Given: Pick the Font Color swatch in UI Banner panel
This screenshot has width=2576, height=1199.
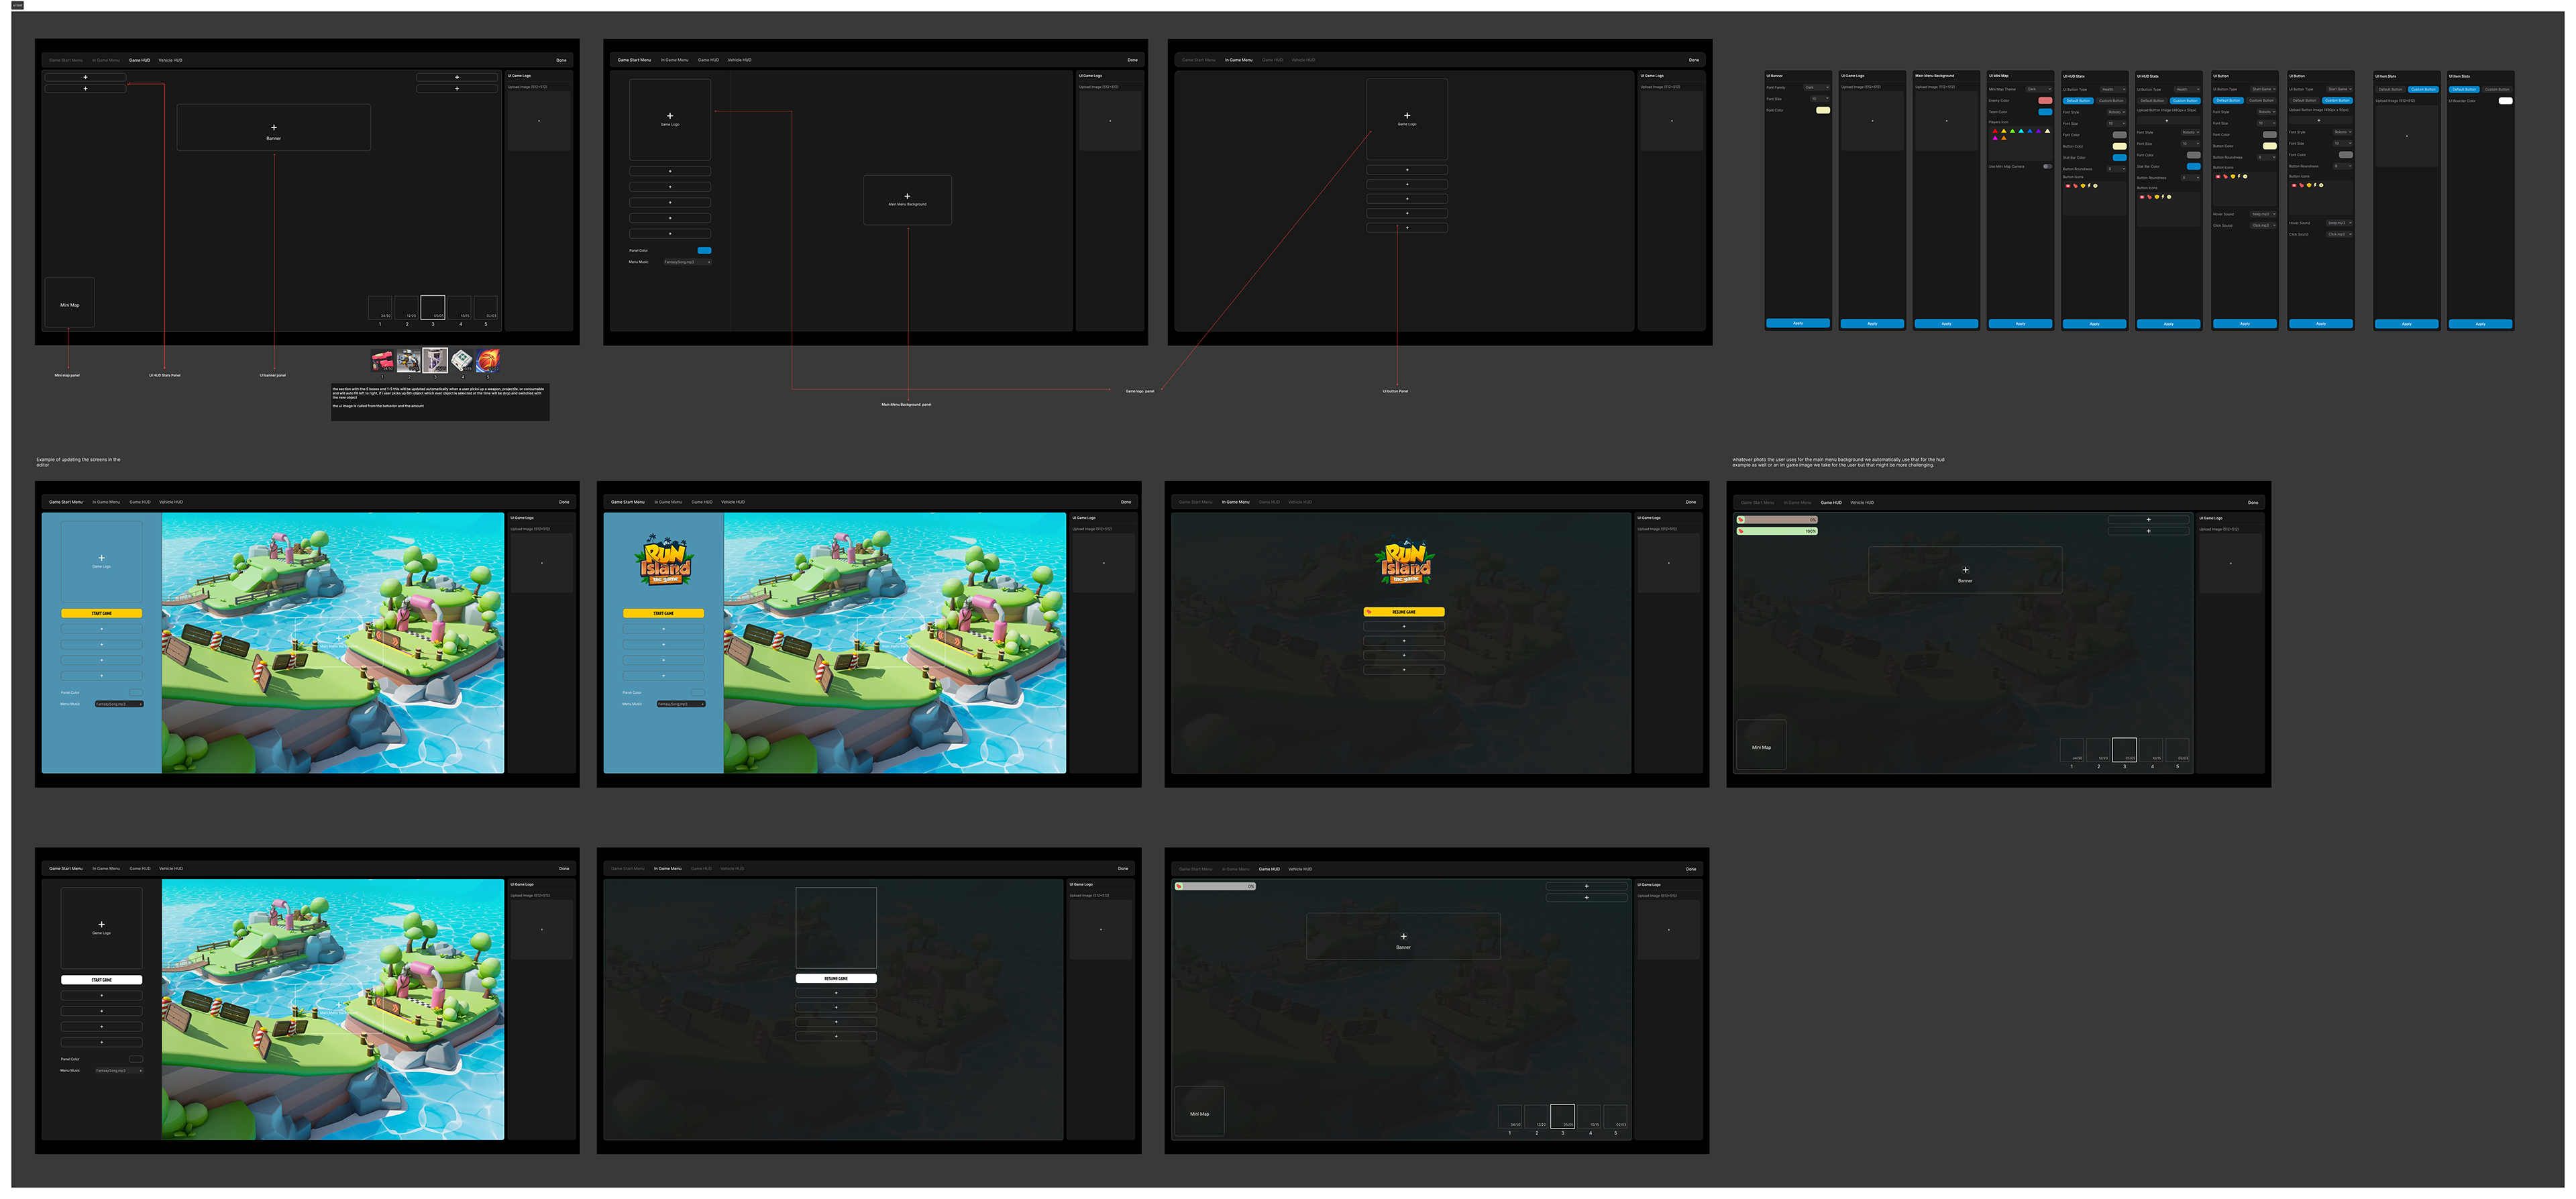Looking at the screenshot, I should click(x=1823, y=110).
